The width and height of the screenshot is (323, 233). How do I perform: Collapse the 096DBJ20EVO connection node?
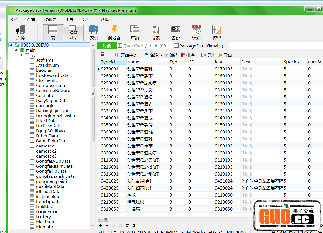point(11,45)
